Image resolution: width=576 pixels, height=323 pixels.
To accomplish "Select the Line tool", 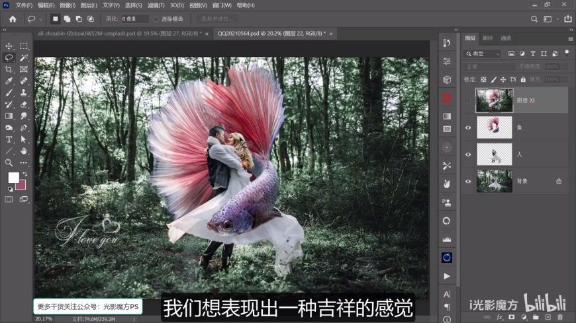I will coord(9,151).
